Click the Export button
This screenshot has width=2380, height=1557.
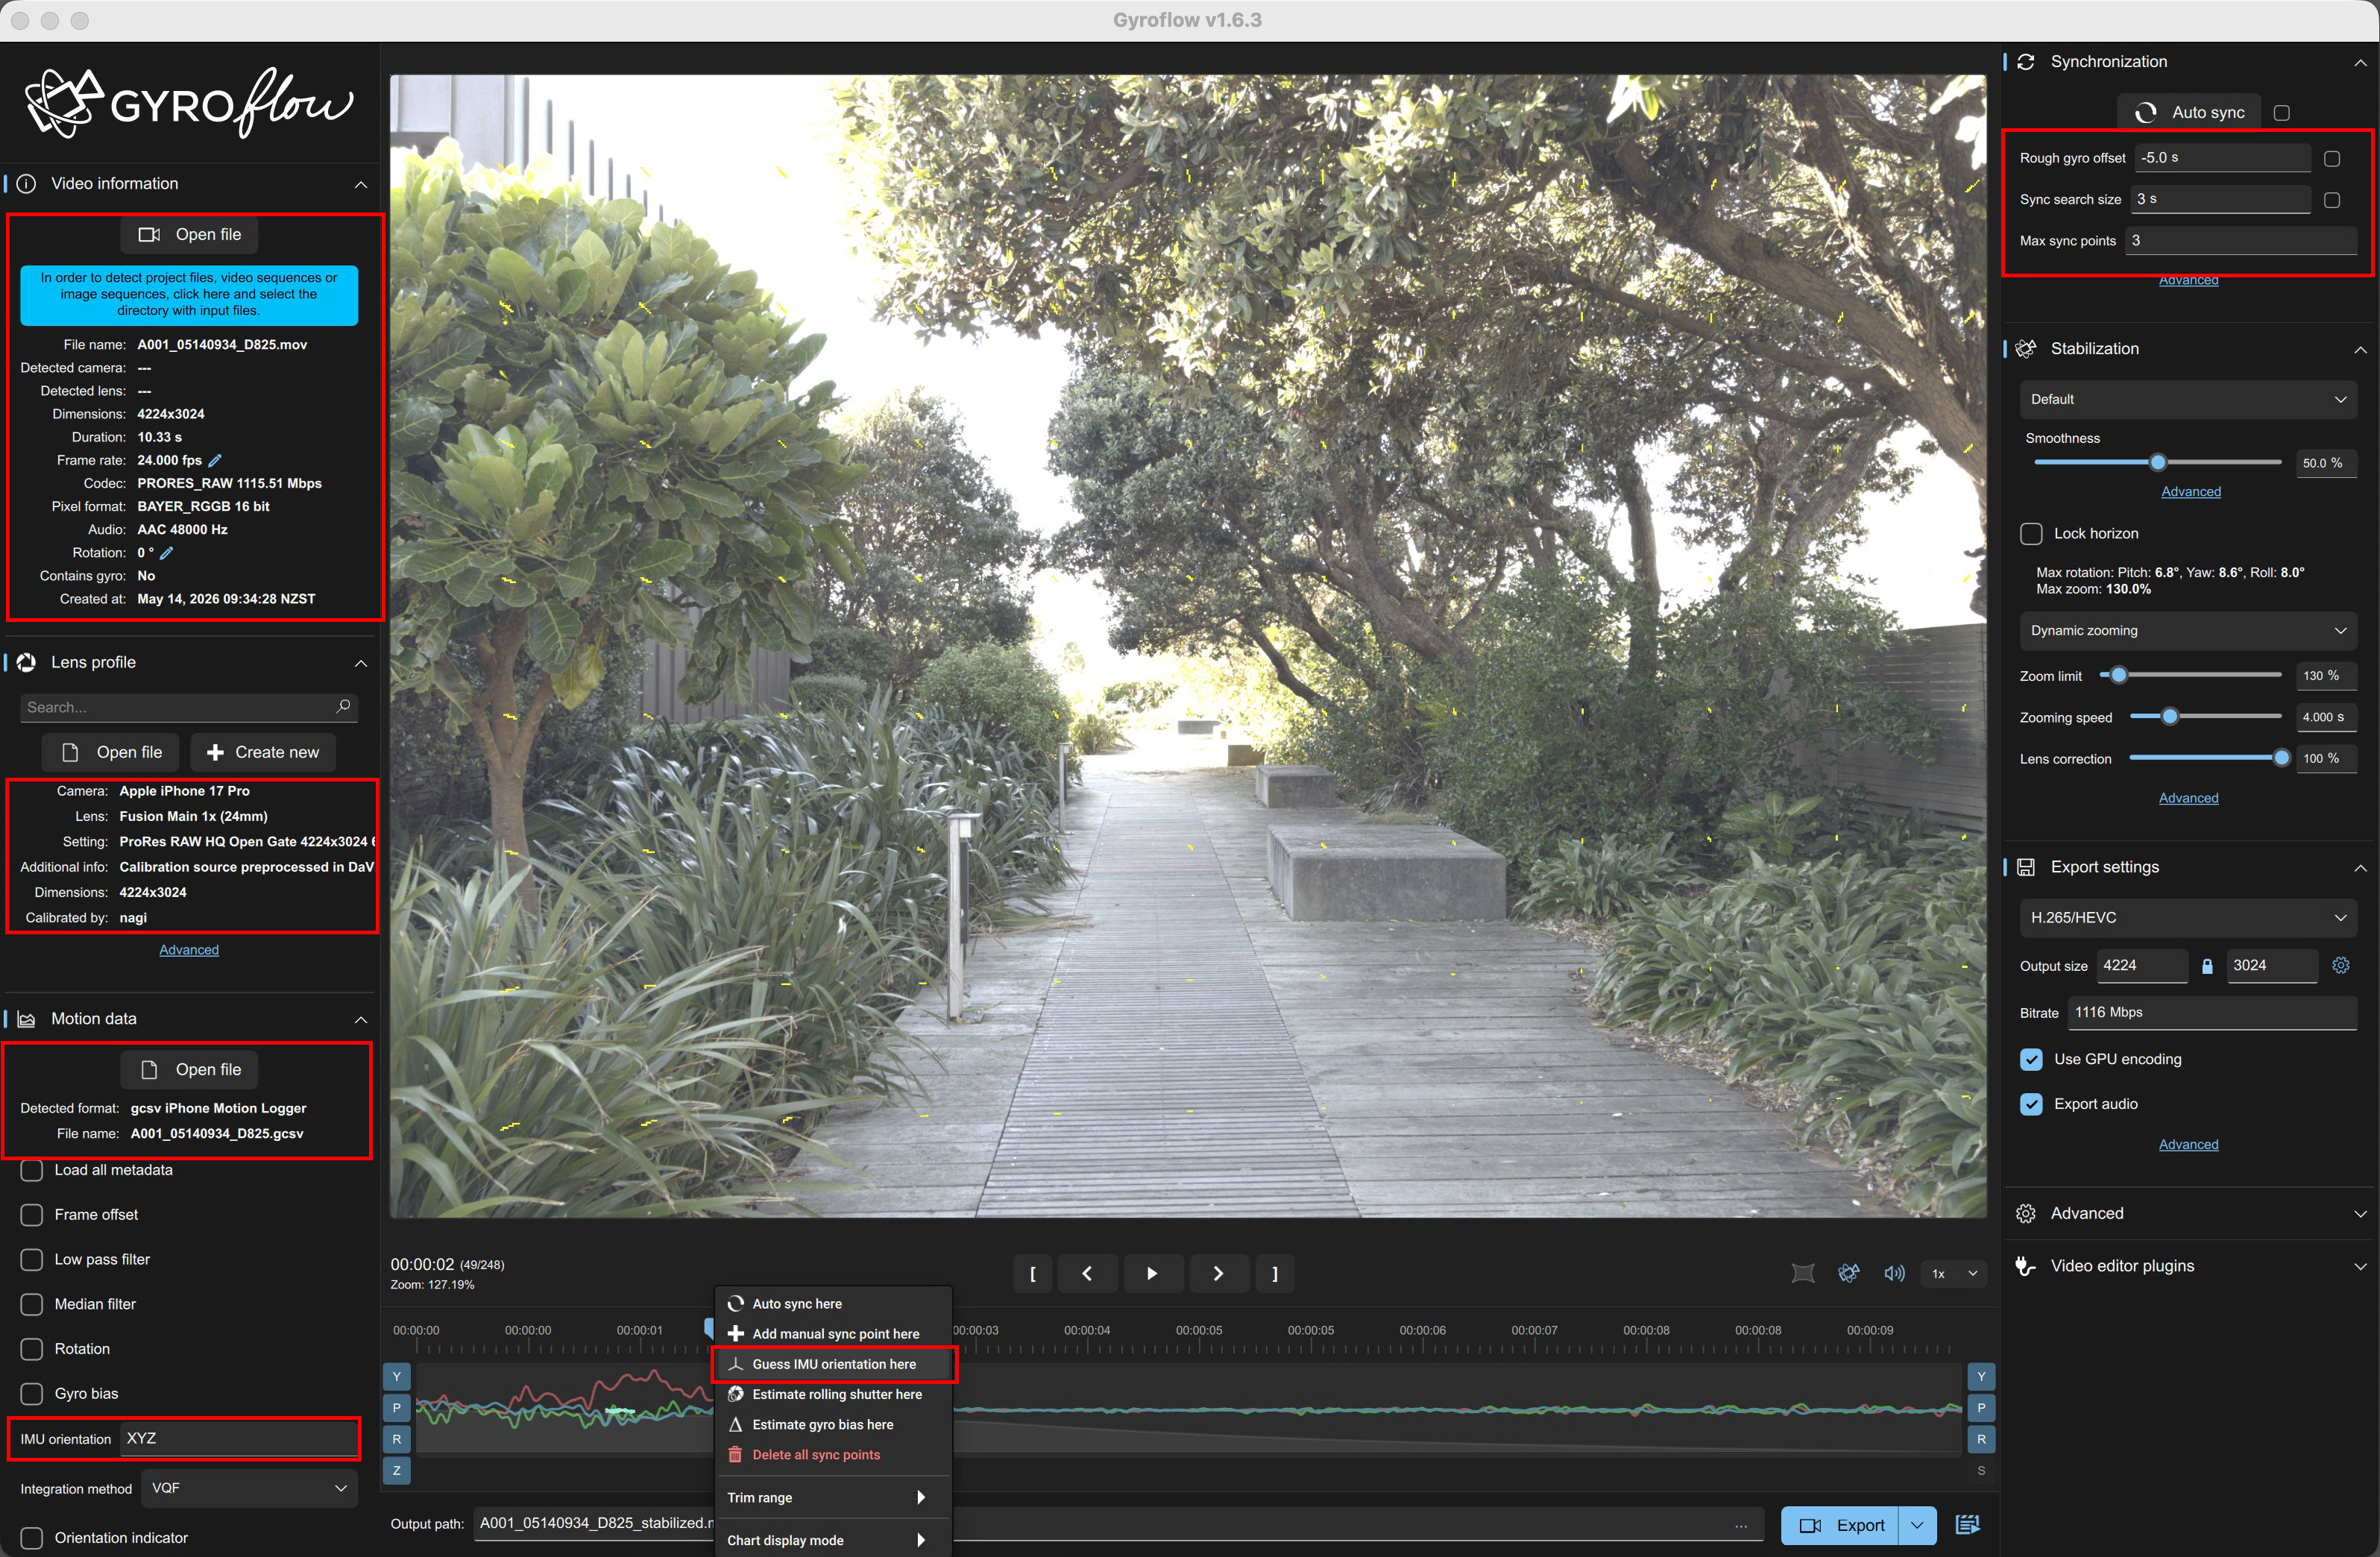point(1840,1525)
